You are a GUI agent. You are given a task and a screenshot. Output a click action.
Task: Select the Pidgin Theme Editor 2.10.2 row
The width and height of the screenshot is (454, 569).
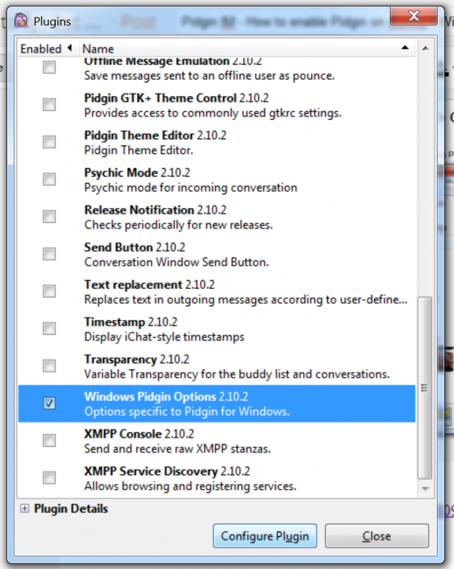tap(217, 142)
